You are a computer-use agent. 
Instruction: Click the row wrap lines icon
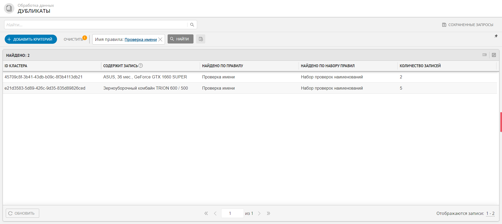coord(484,55)
